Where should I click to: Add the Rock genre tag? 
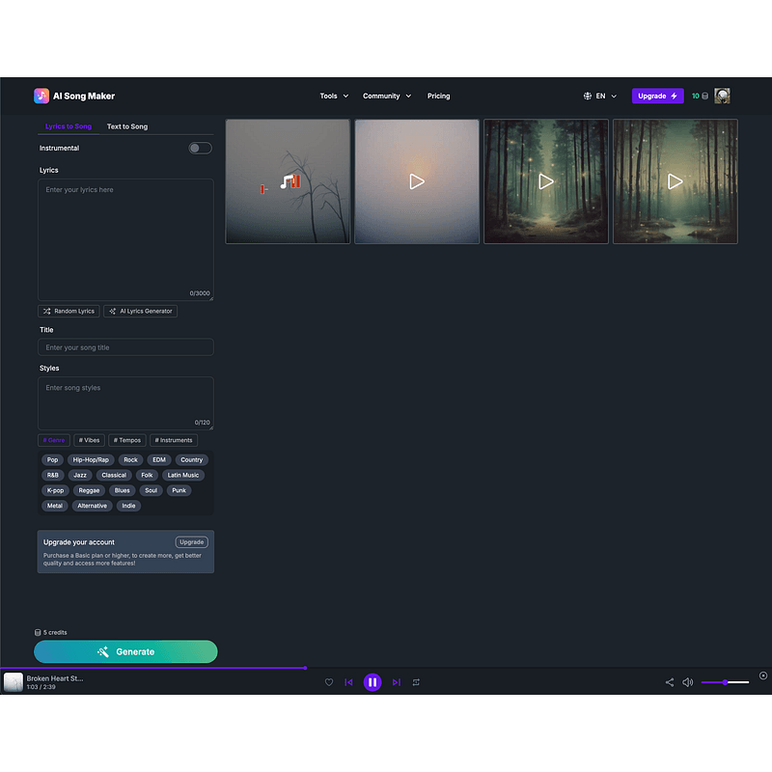click(130, 460)
